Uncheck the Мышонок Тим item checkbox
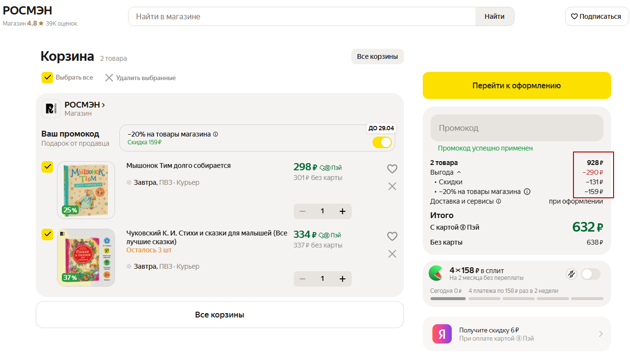Viewport: 630px width, 358px height. click(47, 167)
